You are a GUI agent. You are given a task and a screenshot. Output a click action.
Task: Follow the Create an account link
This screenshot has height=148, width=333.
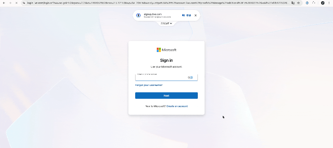point(177,106)
